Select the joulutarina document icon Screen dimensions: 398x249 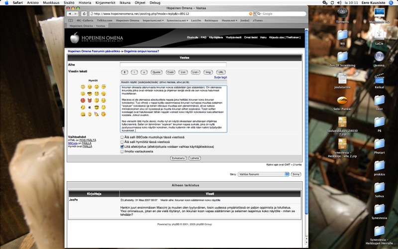click(342, 79)
